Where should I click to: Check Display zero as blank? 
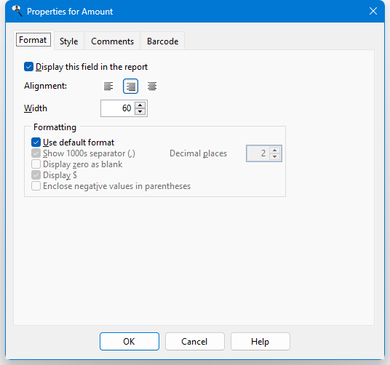pyautogui.click(x=36, y=164)
